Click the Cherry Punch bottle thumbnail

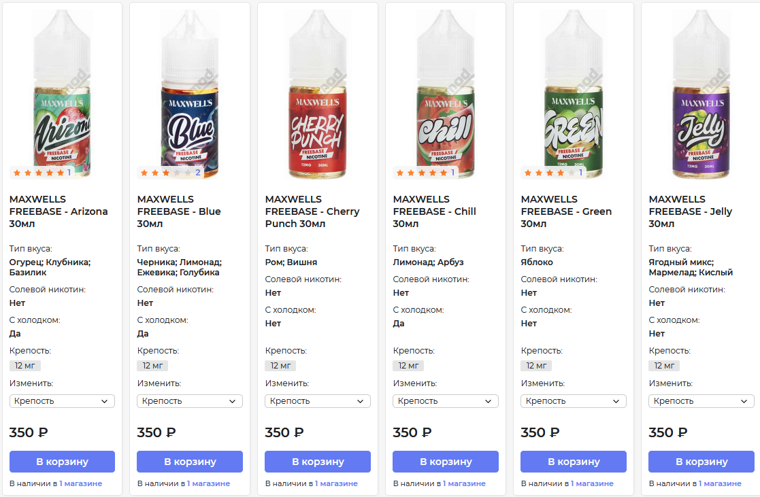pyautogui.click(x=318, y=95)
